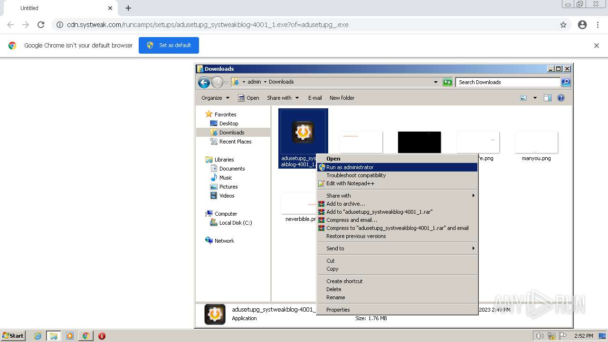Expand address path history dropdown

[x=436, y=82]
